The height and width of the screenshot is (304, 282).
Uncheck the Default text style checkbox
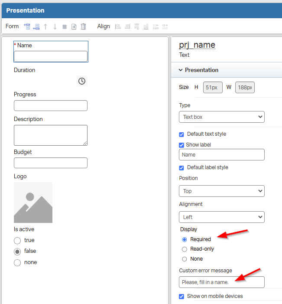click(182, 134)
